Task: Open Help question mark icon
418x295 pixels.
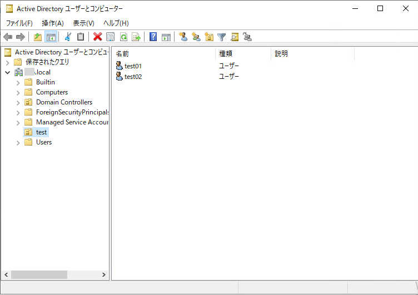Action: click(153, 37)
